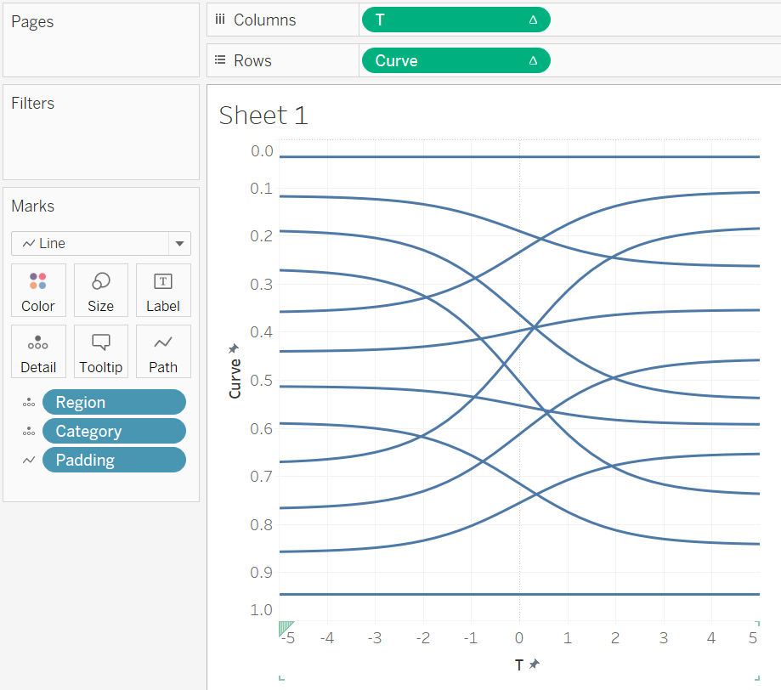Open the Size marks card

(x=100, y=291)
